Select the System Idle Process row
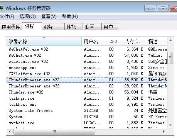 (x=87, y=110)
